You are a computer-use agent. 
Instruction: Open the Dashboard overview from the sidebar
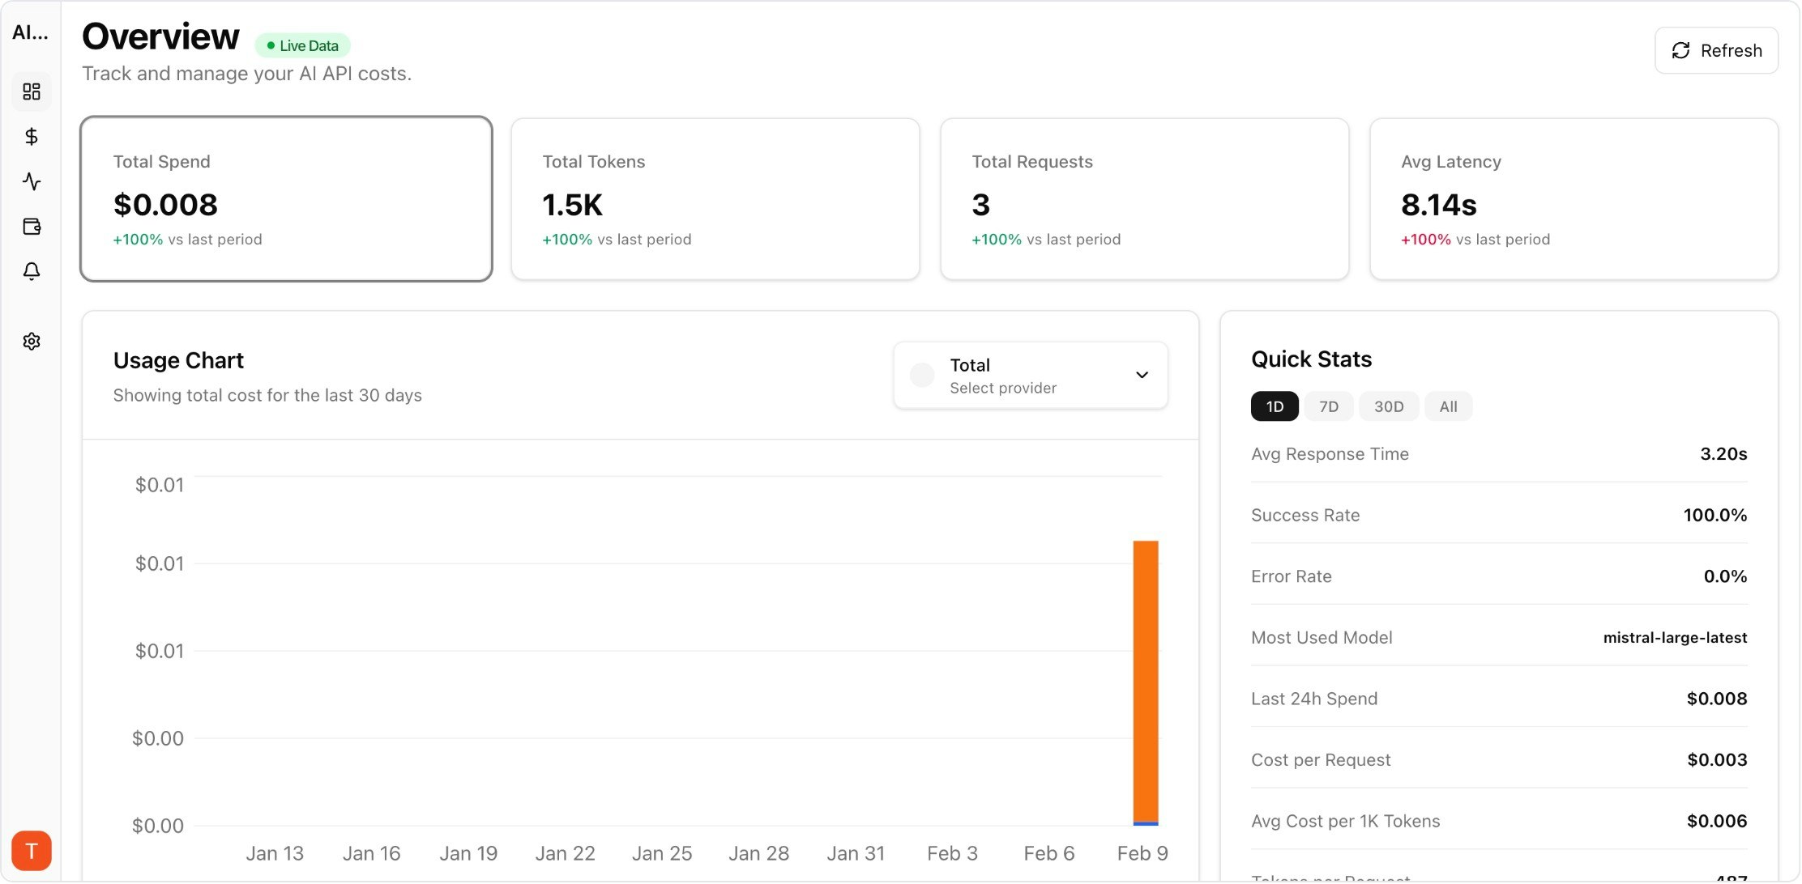click(32, 91)
